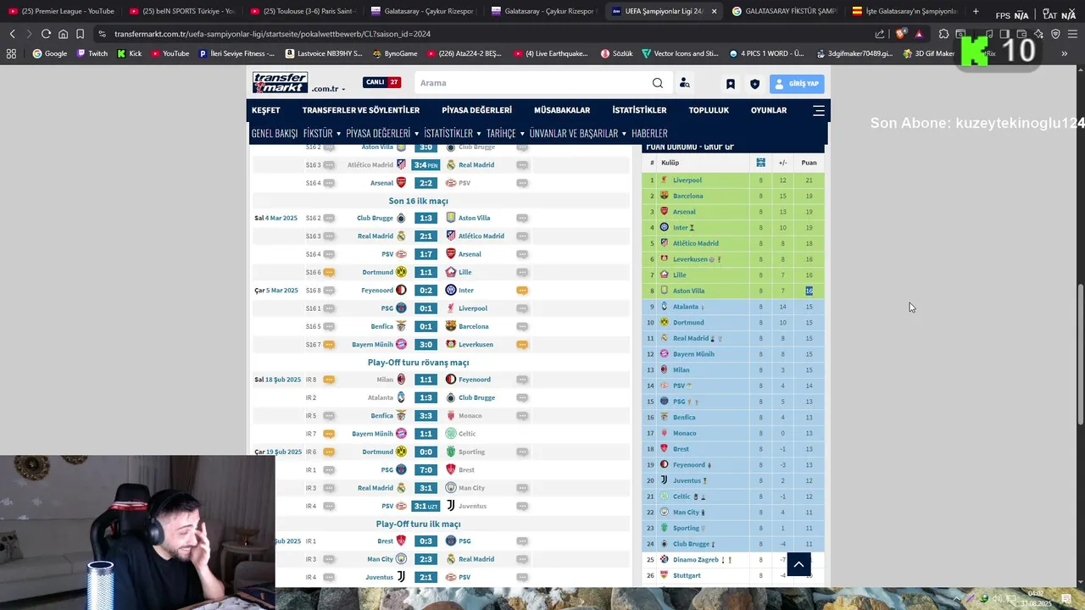Click the address bar URL
Viewport: 1085px width, 610px height.
pos(272,34)
